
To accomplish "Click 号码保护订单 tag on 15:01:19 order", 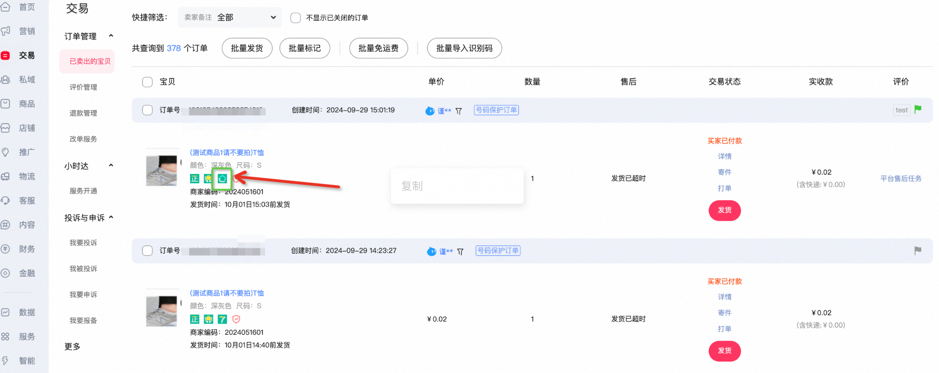I will point(496,110).
